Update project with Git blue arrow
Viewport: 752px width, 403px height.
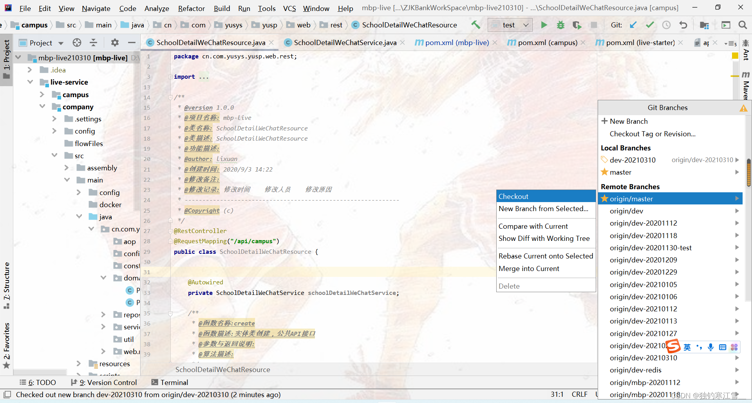tap(633, 25)
